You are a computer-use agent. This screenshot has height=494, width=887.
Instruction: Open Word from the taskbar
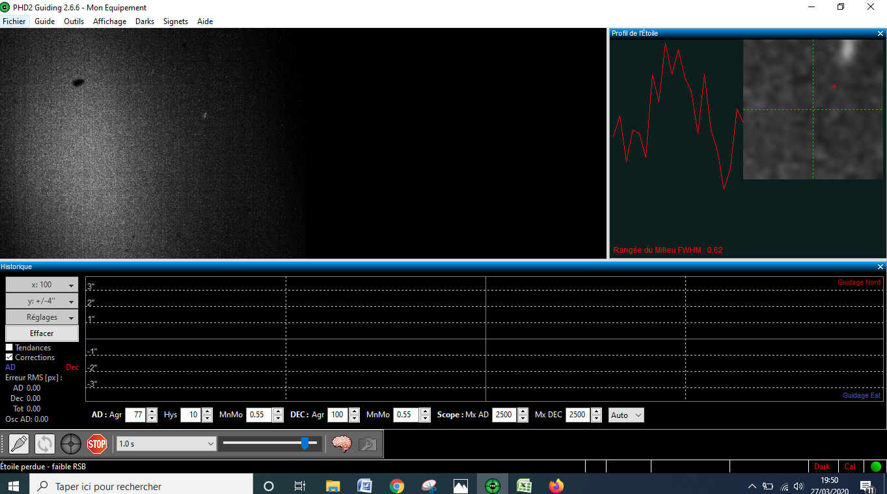click(x=364, y=486)
